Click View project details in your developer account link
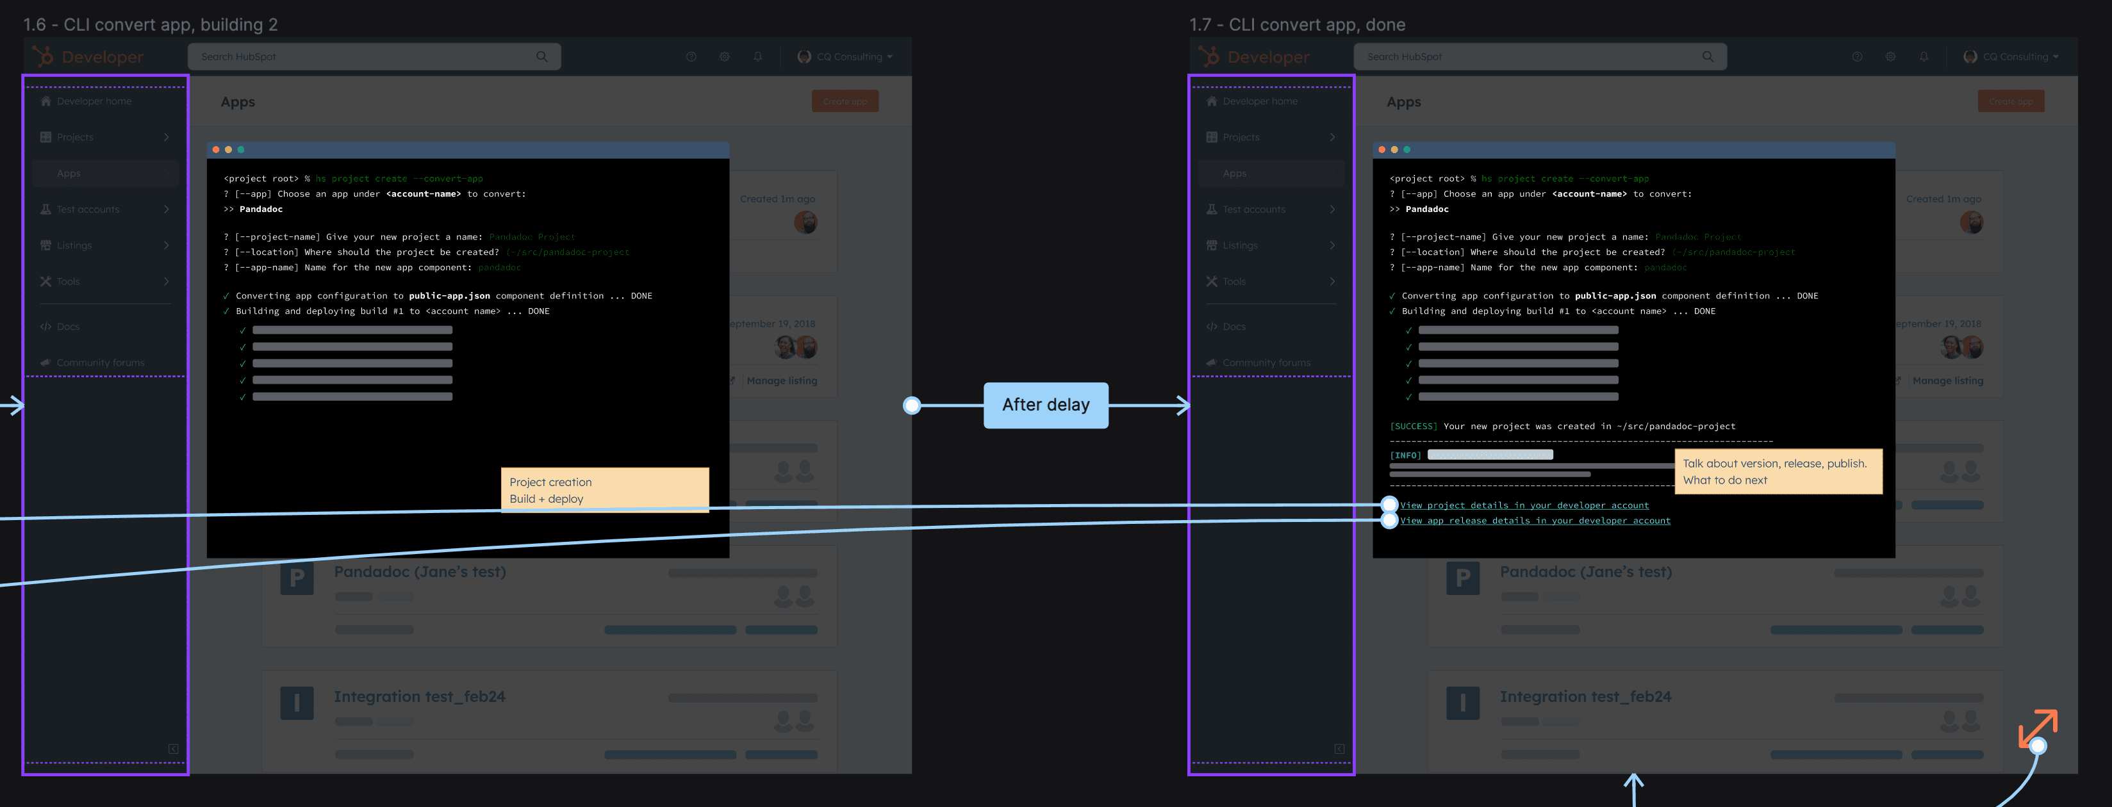The width and height of the screenshot is (2112, 807). pyautogui.click(x=1524, y=505)
